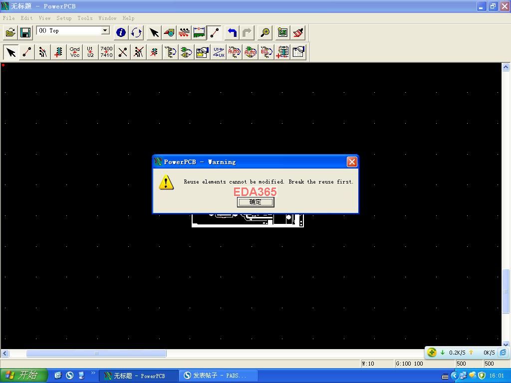Click the shield icon in system tray
Image resolution: width=511 pixels, height=383 pixels.
[482, 376]
